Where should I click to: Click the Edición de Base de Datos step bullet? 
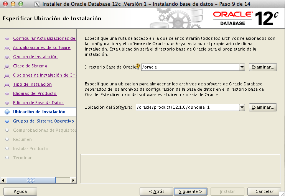click(7, 103)
